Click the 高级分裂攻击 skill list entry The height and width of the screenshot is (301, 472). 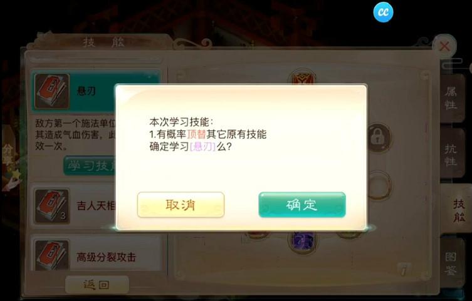pyautogui.click(x=97, y=255)
